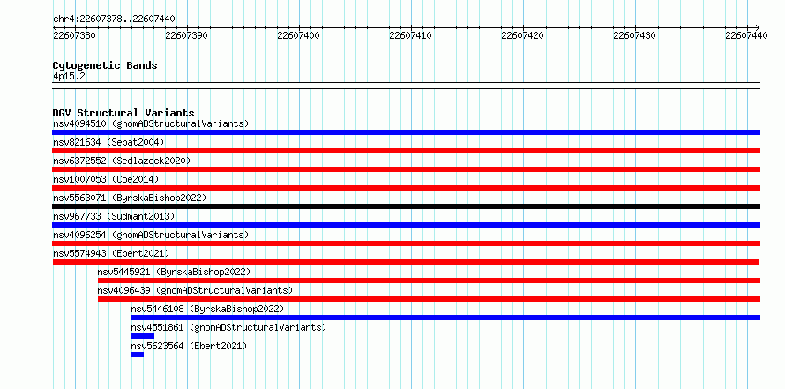
Task: Open the nsv1007053 (Coe2014) variant
Action: pos(106,179)
